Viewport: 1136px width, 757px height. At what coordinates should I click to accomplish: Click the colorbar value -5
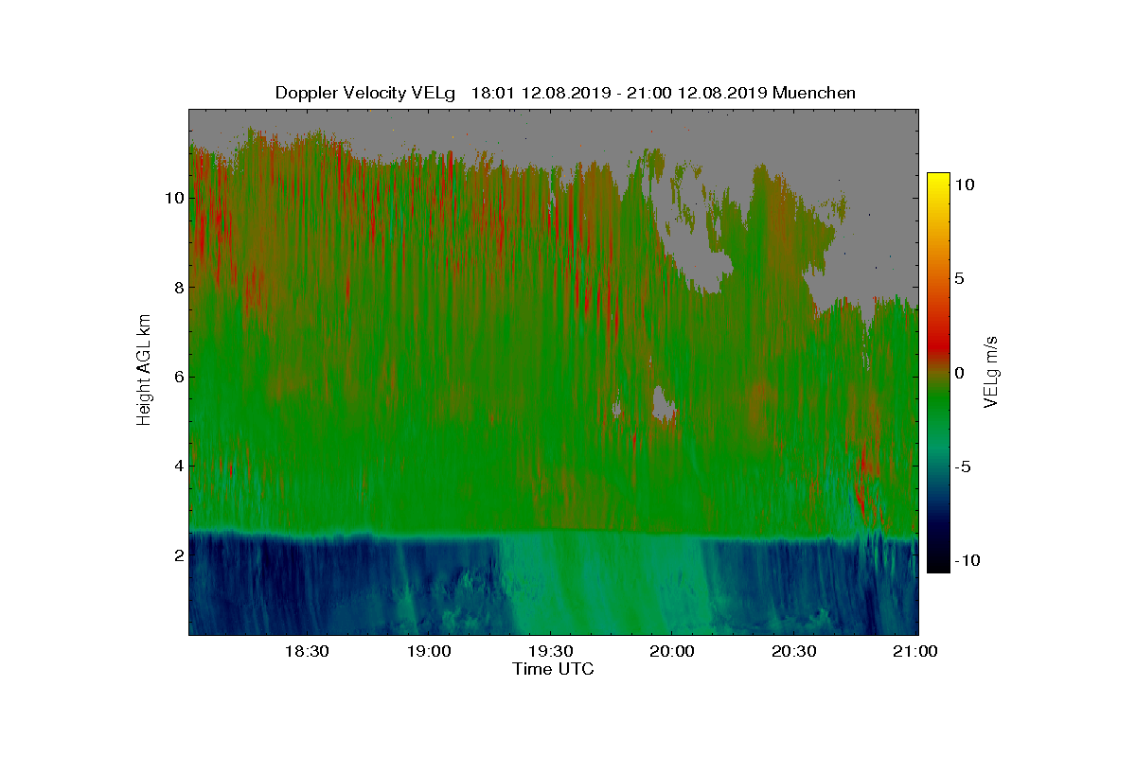click(964, 467)
